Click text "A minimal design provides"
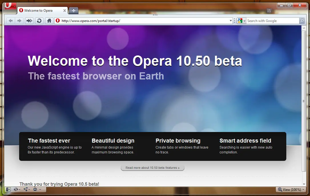310x196 pixels. coord(112,147)
